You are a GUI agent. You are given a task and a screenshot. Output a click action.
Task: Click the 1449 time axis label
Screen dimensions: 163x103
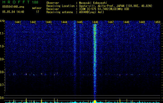142,22
